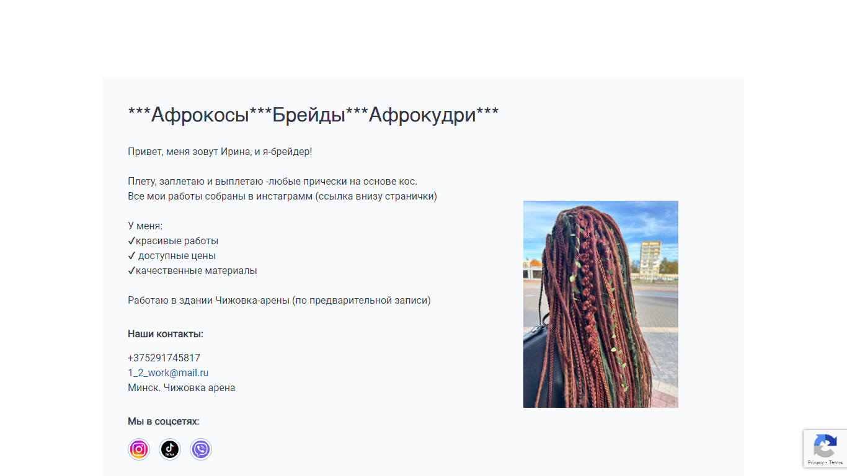Click the heading Афрокосы Брейды Афрокудри
This screenshot has width=847, height=476.
coord(313,115)
